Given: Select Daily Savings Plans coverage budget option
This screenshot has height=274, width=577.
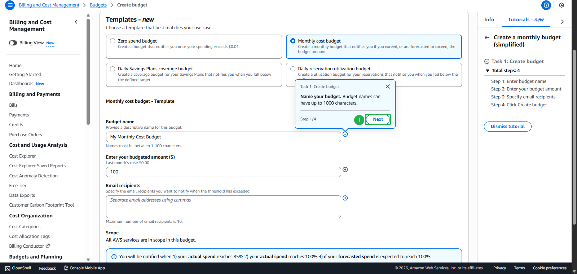Looking at the screenshot, I should 113,69.
